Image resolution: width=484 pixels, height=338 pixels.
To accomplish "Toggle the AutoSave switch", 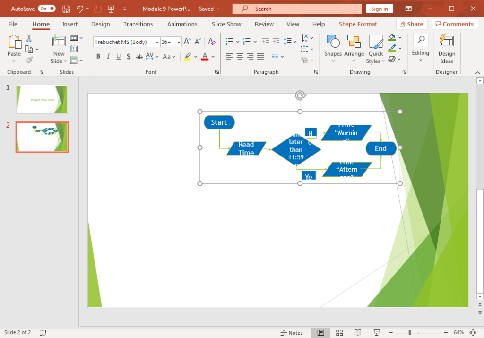I will pyautogui.click(x=47, y=9).
